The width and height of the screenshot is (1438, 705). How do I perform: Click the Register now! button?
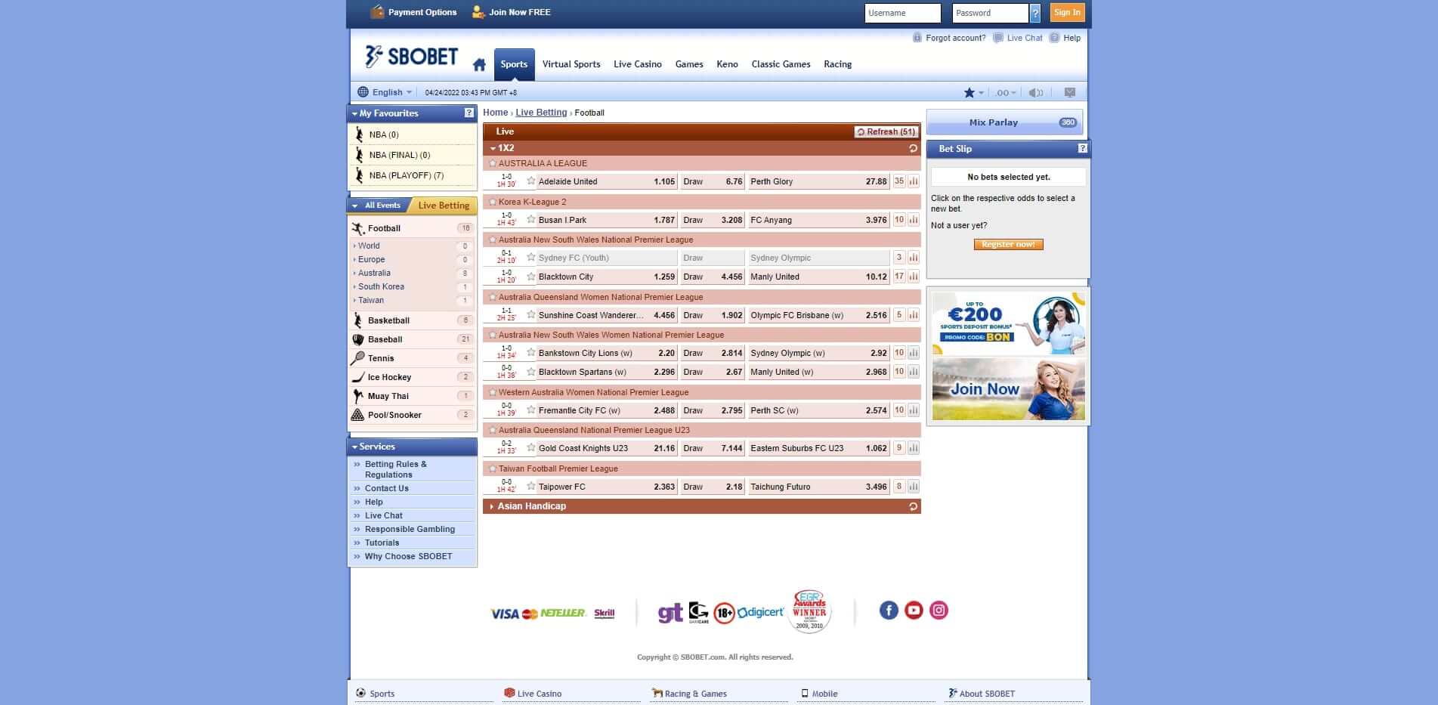click(1008, 244)
